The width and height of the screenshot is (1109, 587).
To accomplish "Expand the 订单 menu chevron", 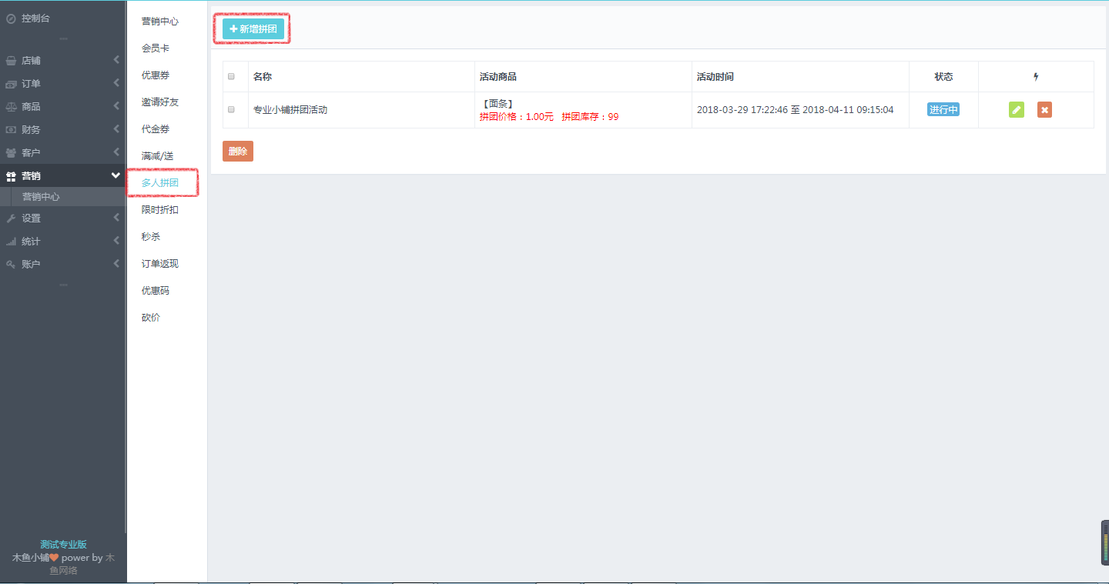I will tap(116, 83).
